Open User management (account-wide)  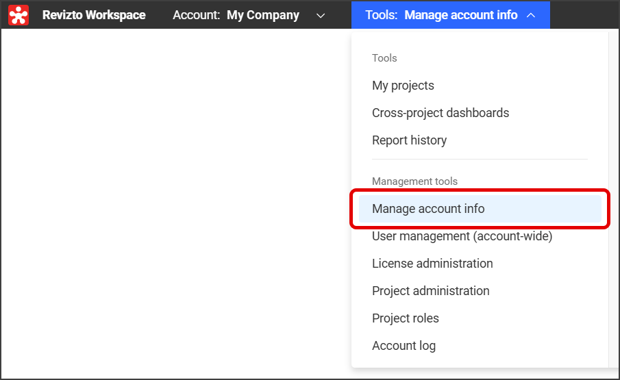point(462,236)
